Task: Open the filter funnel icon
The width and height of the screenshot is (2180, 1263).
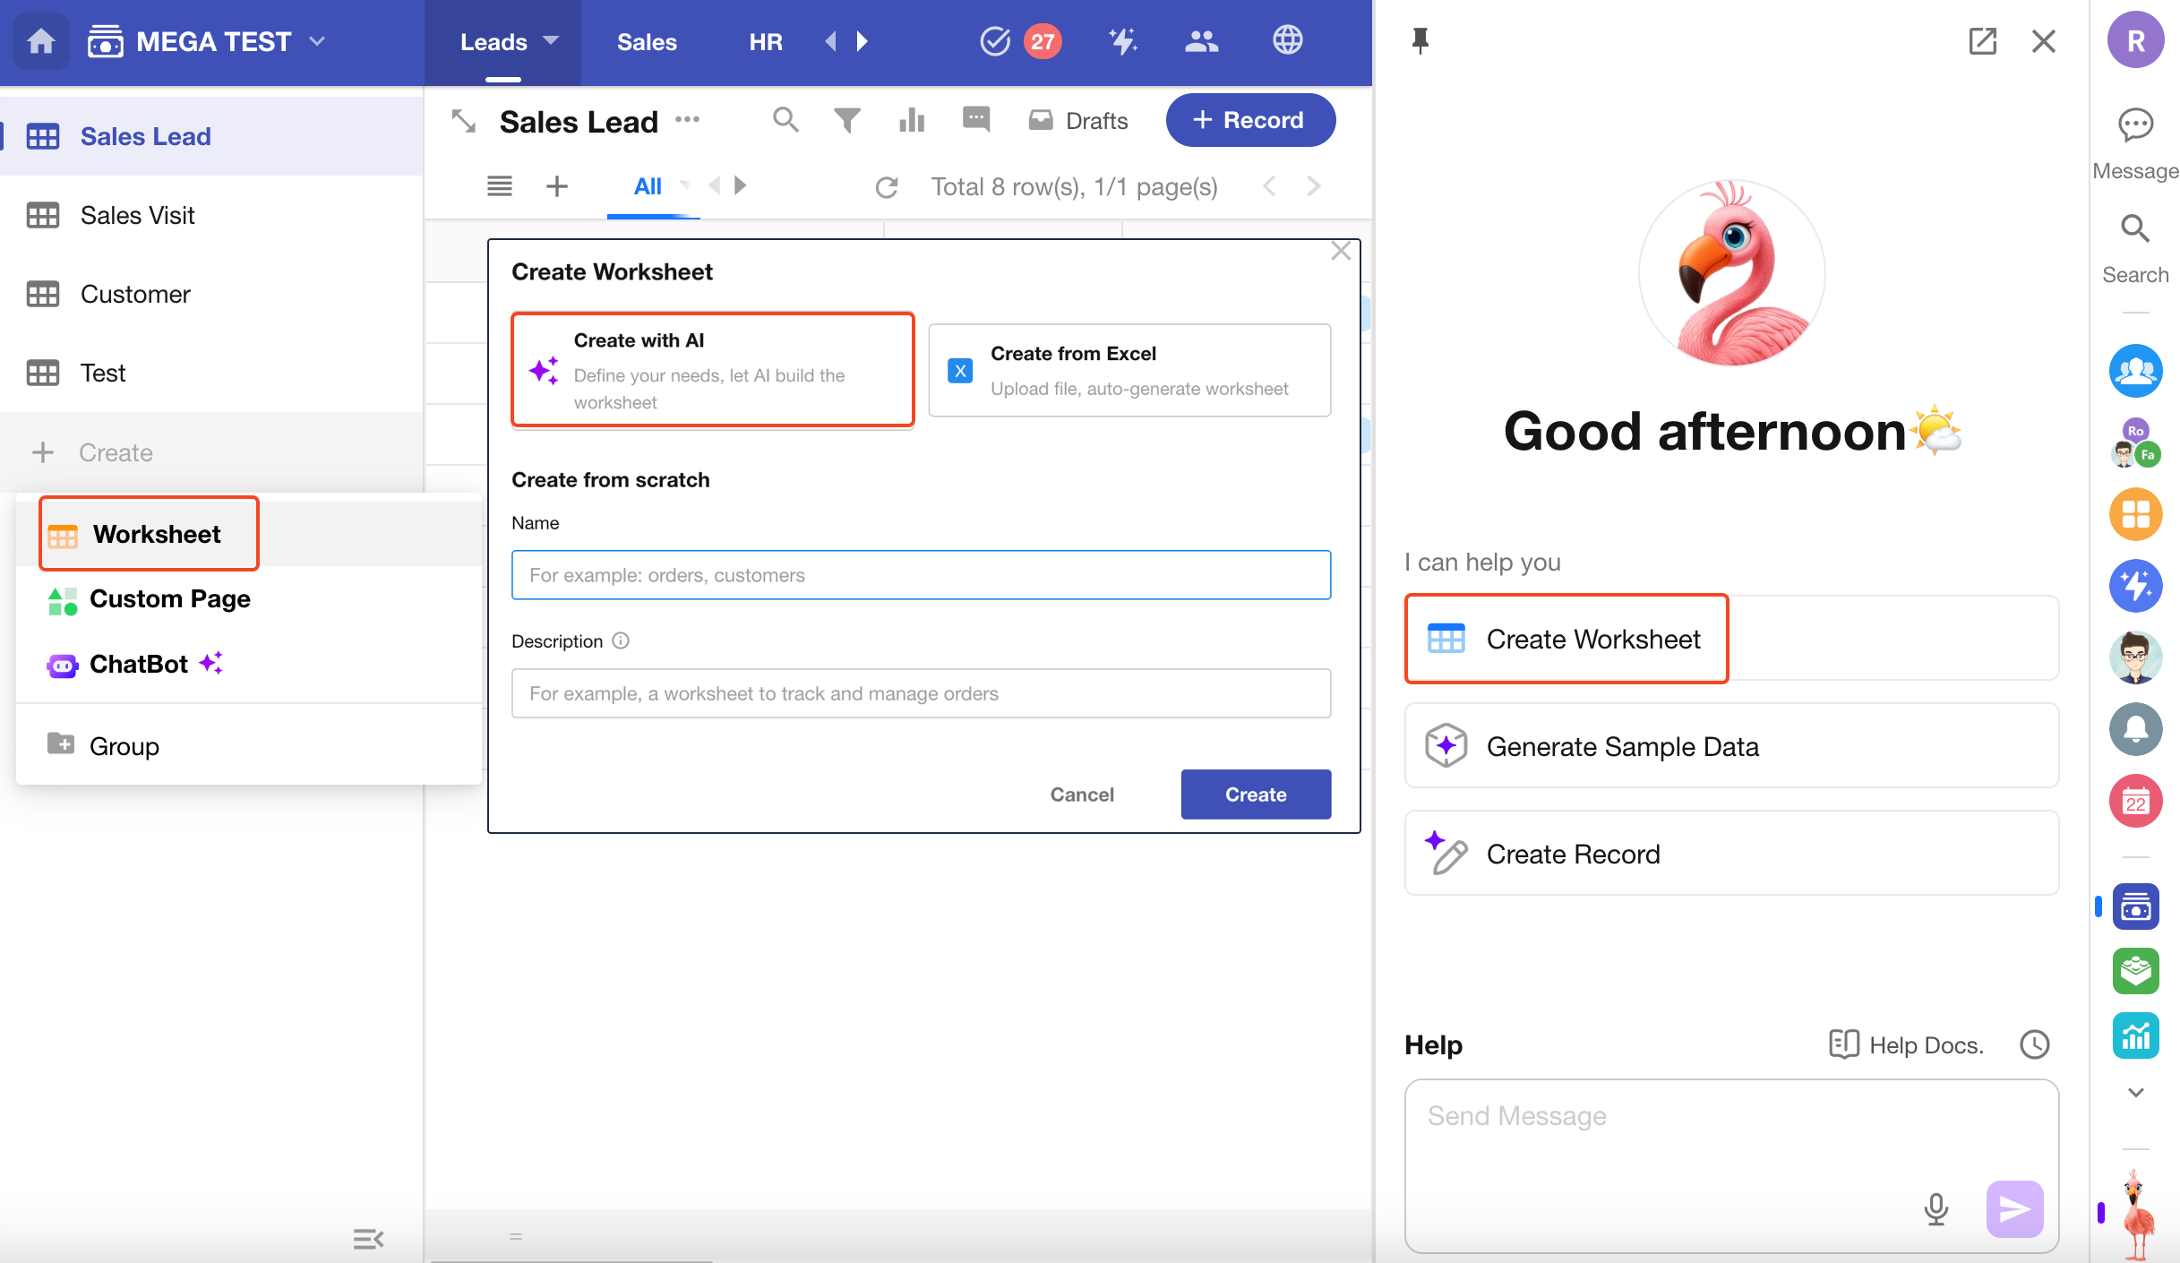Action: 846,120
